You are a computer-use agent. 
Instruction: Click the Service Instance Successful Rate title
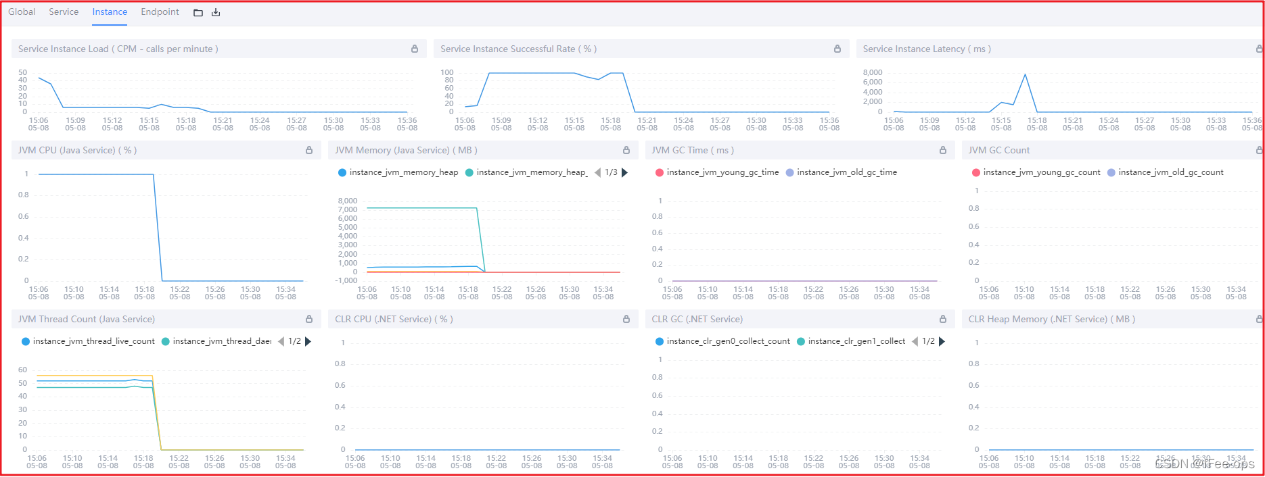pyautogui.click(x=518, y=49)
